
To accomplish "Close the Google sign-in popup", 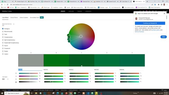I will click(164, 13).
